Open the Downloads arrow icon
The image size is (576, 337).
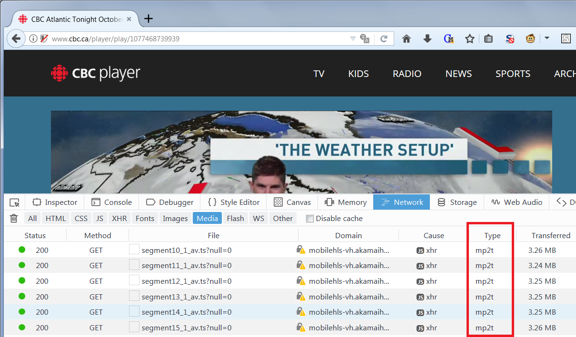click(427, 39)
